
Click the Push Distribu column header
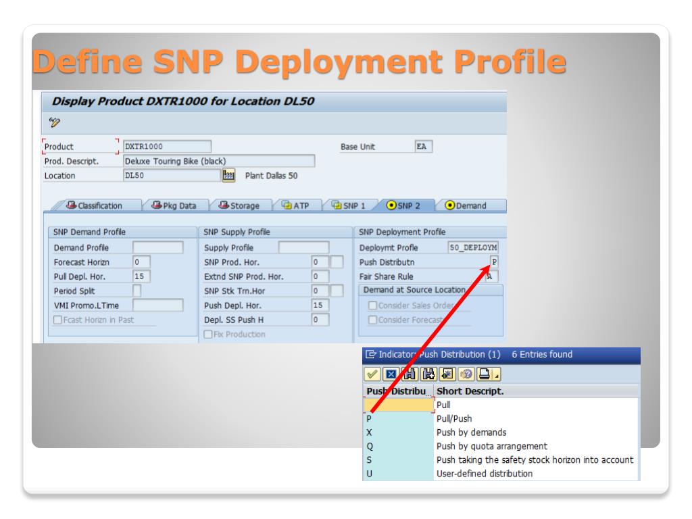pos(399,391)
